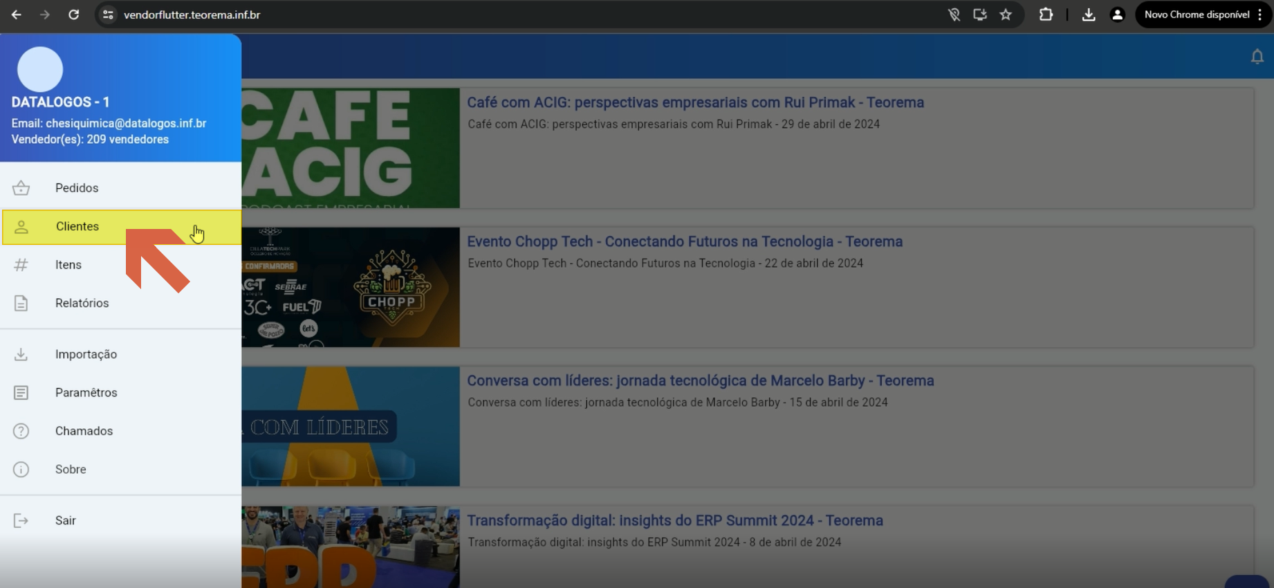This screenshot has width=1274, height=588.
Task: Open the Pedidos menu item
Action: coord(120,188)
